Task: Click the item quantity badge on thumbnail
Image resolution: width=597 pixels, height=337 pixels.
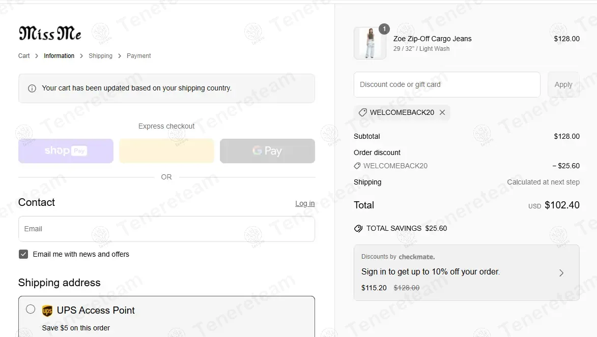Action: pos(384,29)
